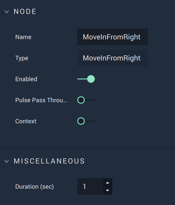The height and width of the screenshot is (205, 175).
Task: Click the Type field MoveInFromRight
Action: tap(112, 58)
